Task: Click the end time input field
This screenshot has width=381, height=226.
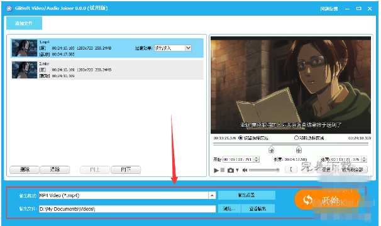Action: click(346, 159)
